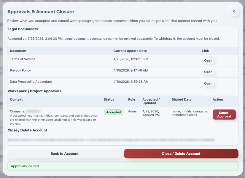Click the Accepted / Updated column header

[x=151, y=101]
